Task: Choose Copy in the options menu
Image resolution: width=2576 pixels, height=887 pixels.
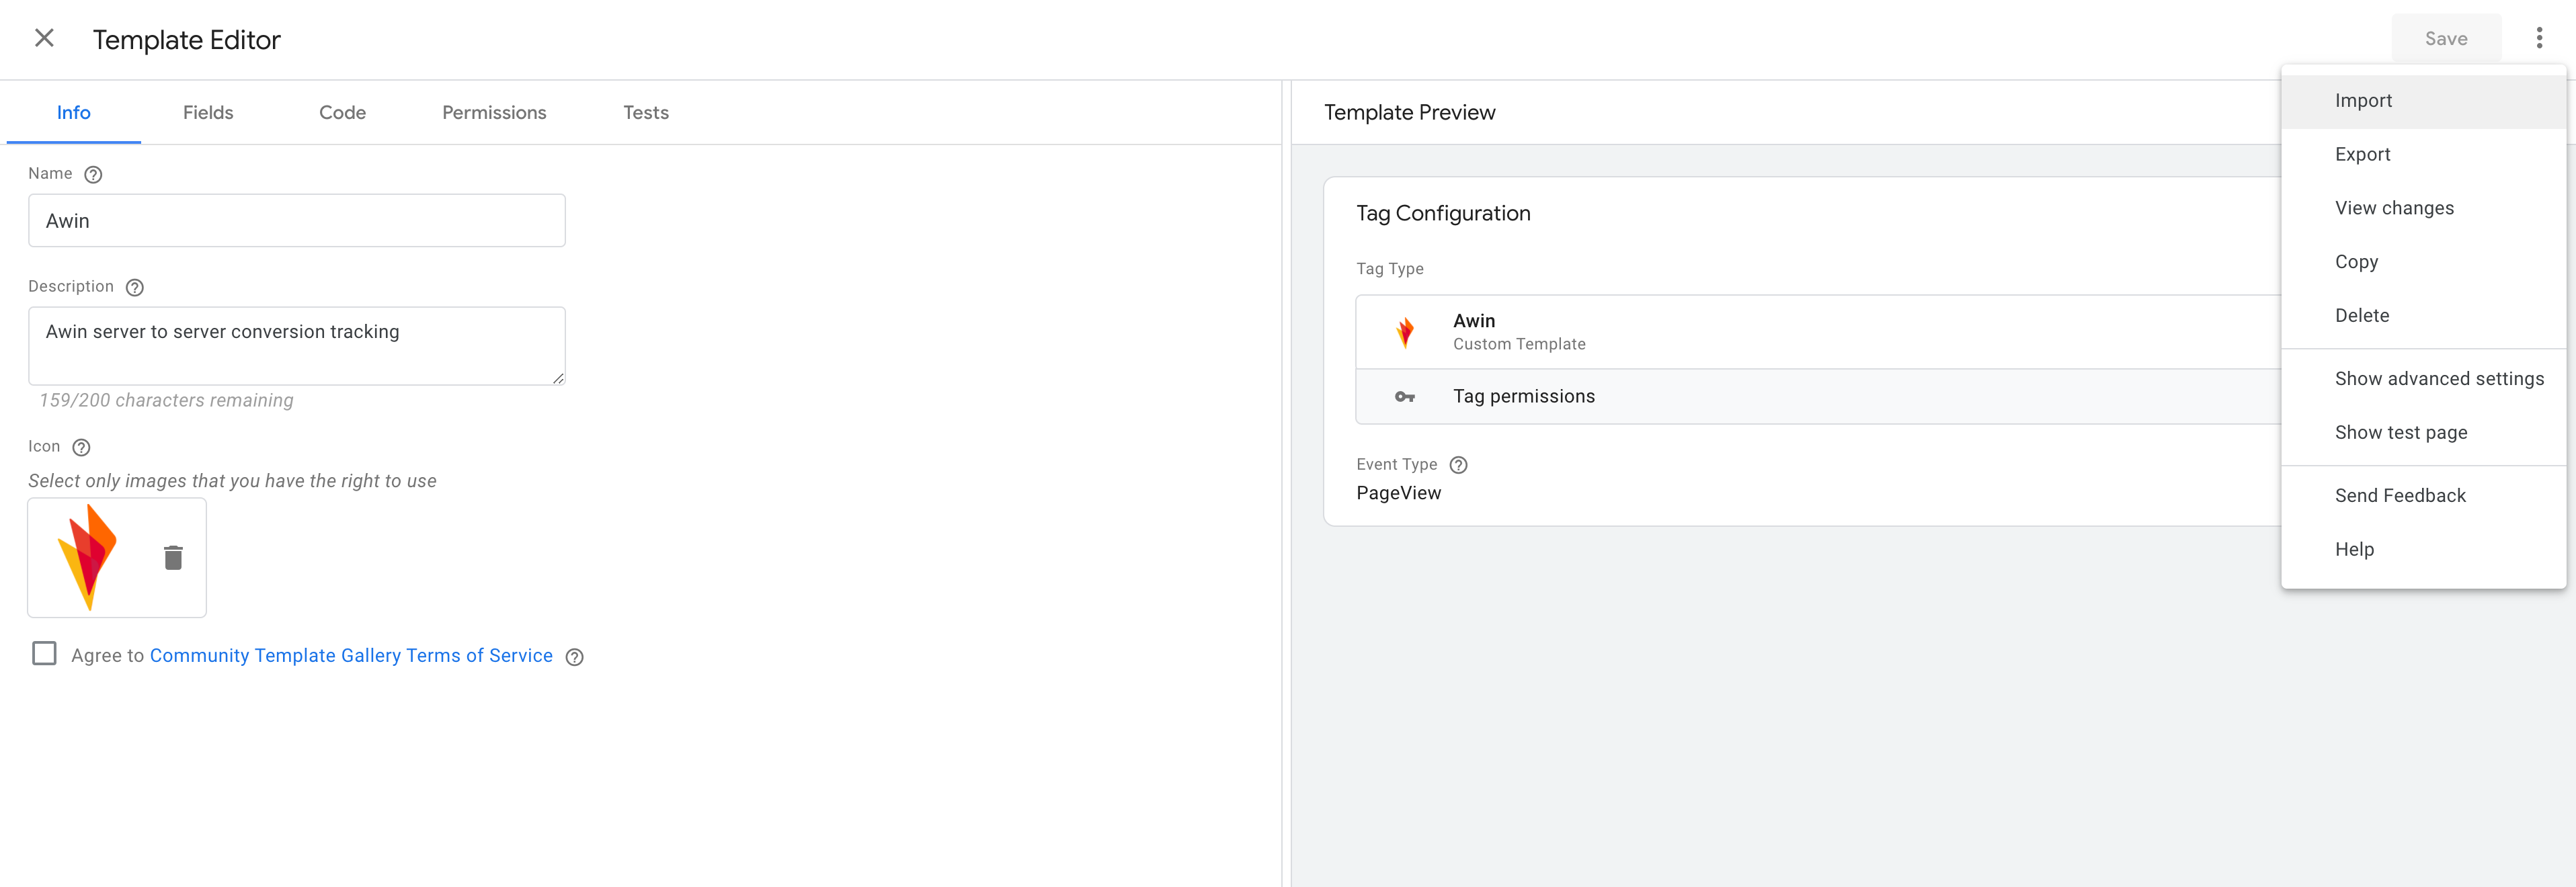Action: click(x=2423, y=262)
